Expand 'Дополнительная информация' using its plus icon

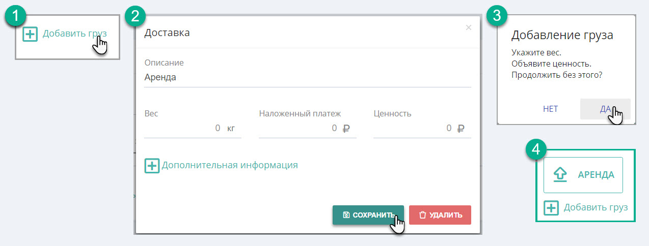tap(152, 166)
